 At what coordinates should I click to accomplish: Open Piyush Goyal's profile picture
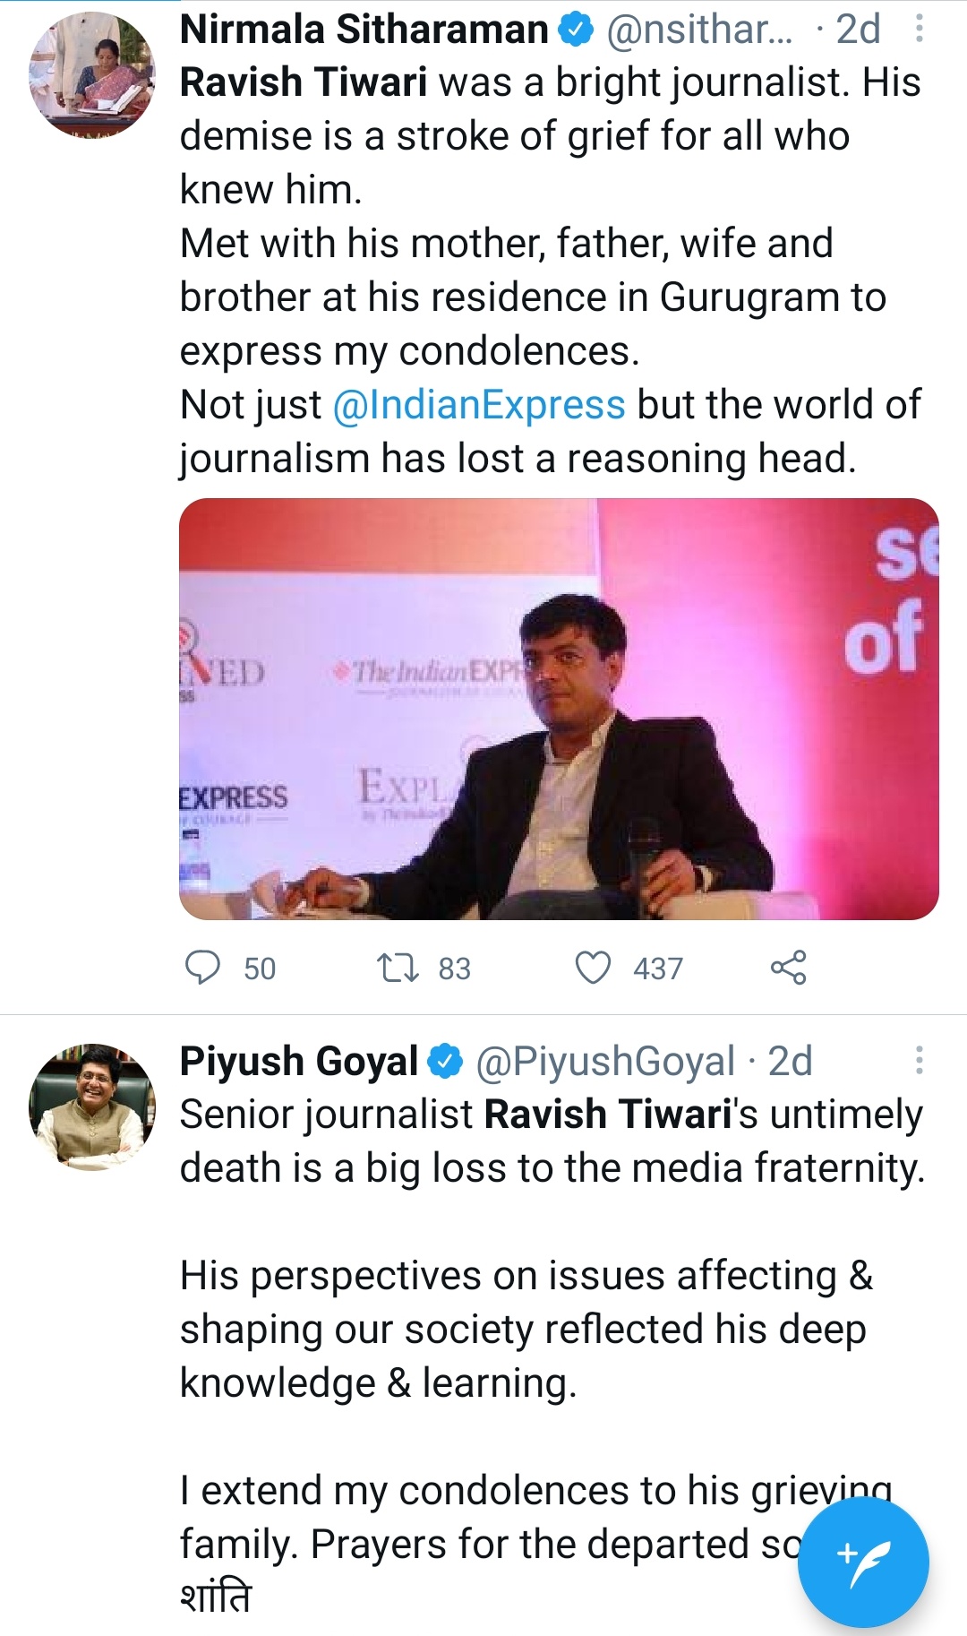[x=92, y=1106]
